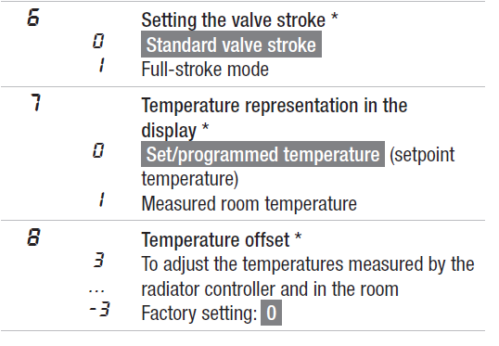Click the Measured room temperature text
This screenshot has height=346, width=499.
(x=249, y=204)
